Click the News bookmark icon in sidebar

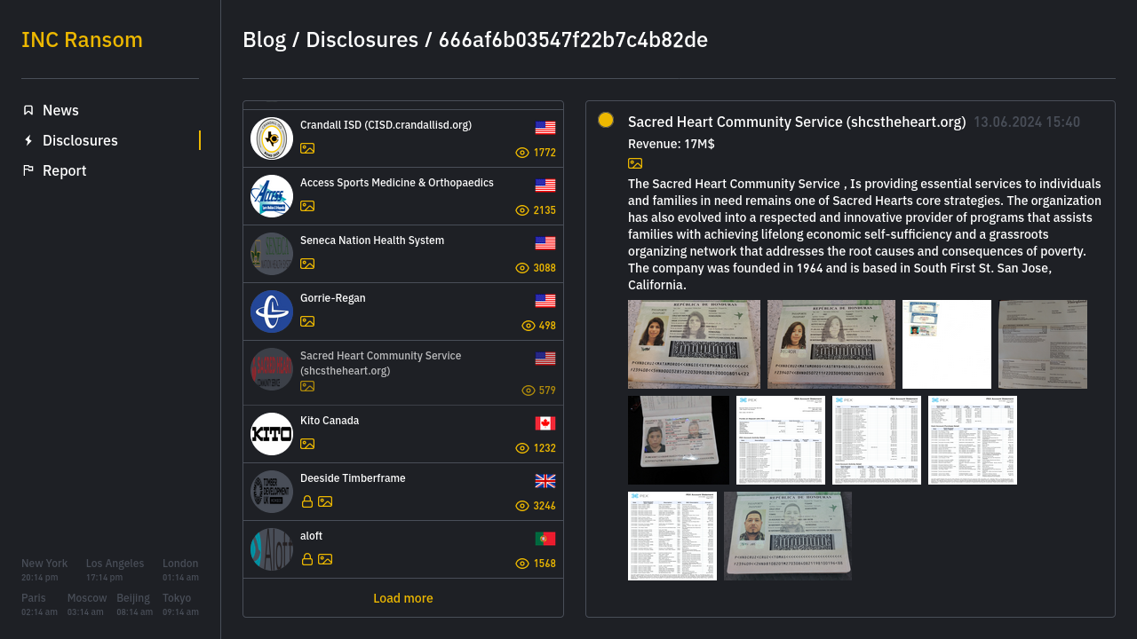click(x=28, y=110)
